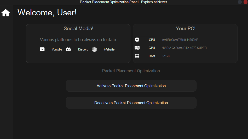
Task: Deactivate Packet-Placement Optimization
Action: click(x=131, y=103)
